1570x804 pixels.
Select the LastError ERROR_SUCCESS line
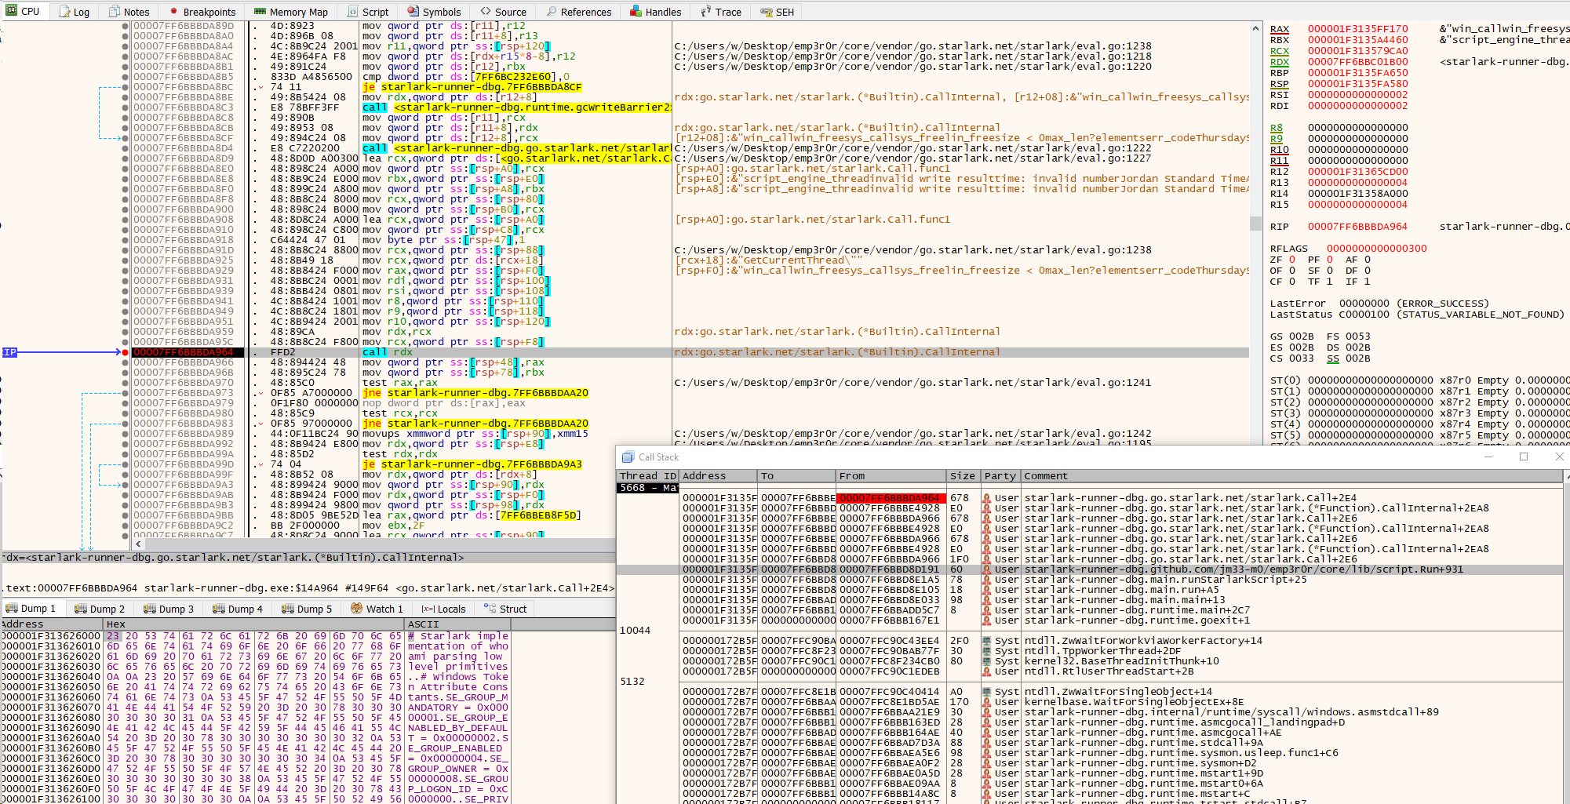click(x=1379, y=304)
